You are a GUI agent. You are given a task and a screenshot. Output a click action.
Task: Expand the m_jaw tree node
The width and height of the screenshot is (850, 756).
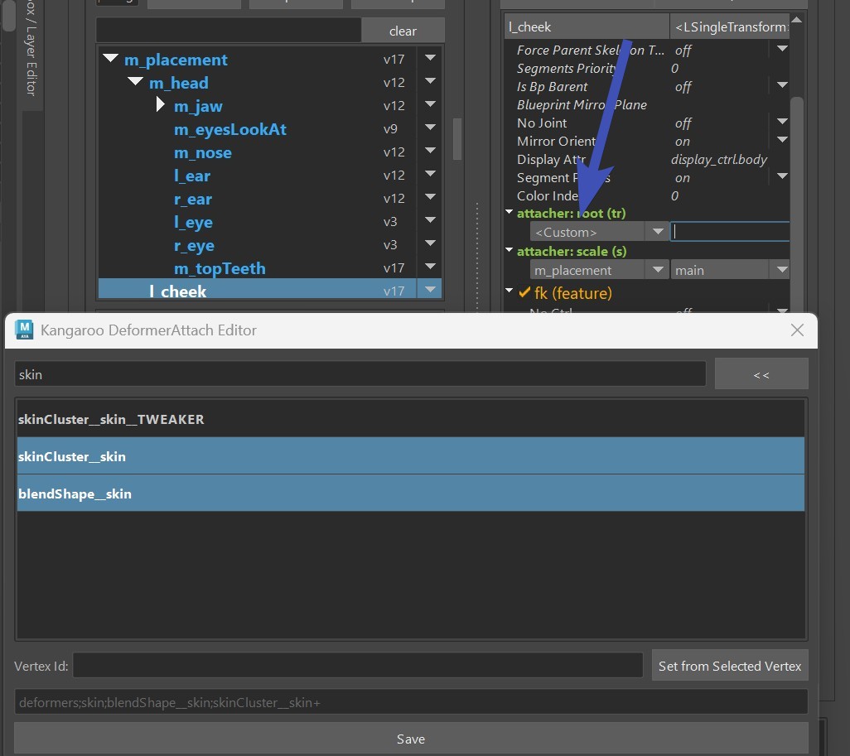[x=161, y=104]
